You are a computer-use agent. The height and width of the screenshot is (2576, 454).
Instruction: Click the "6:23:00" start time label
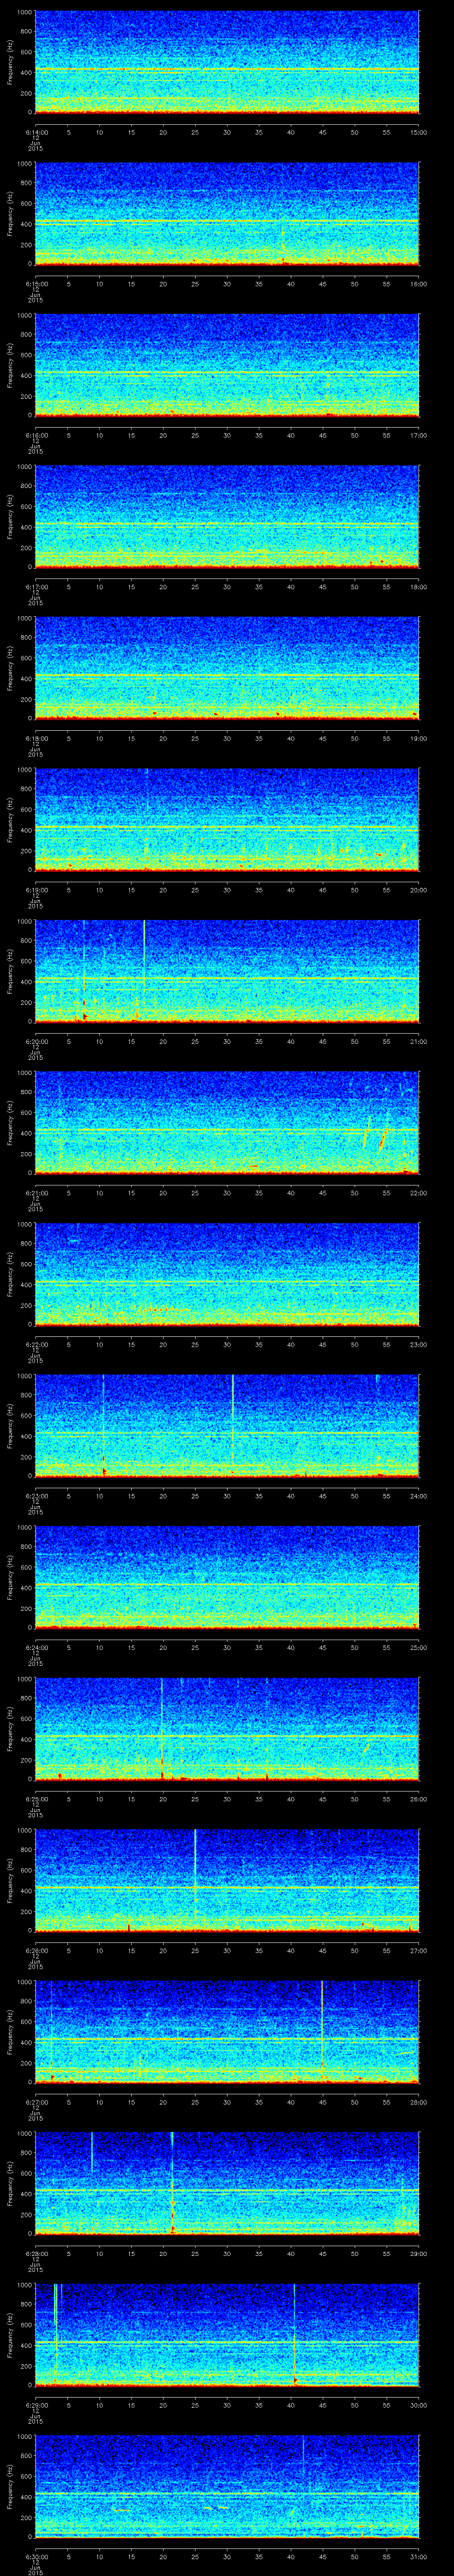tap(36, 1496)
